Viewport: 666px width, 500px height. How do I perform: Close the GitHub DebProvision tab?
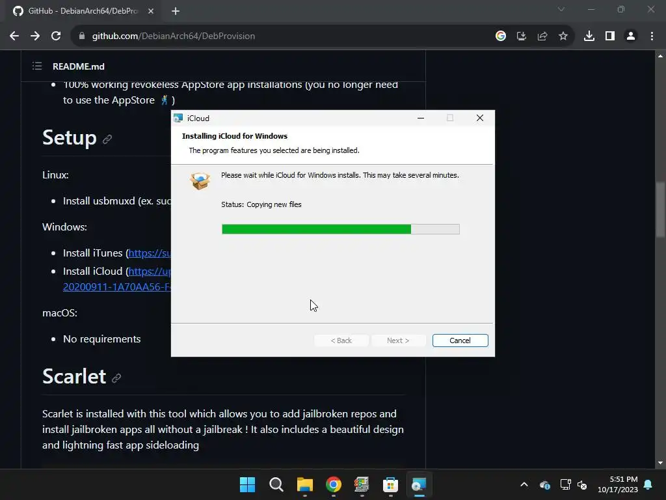tap(151, 11)
